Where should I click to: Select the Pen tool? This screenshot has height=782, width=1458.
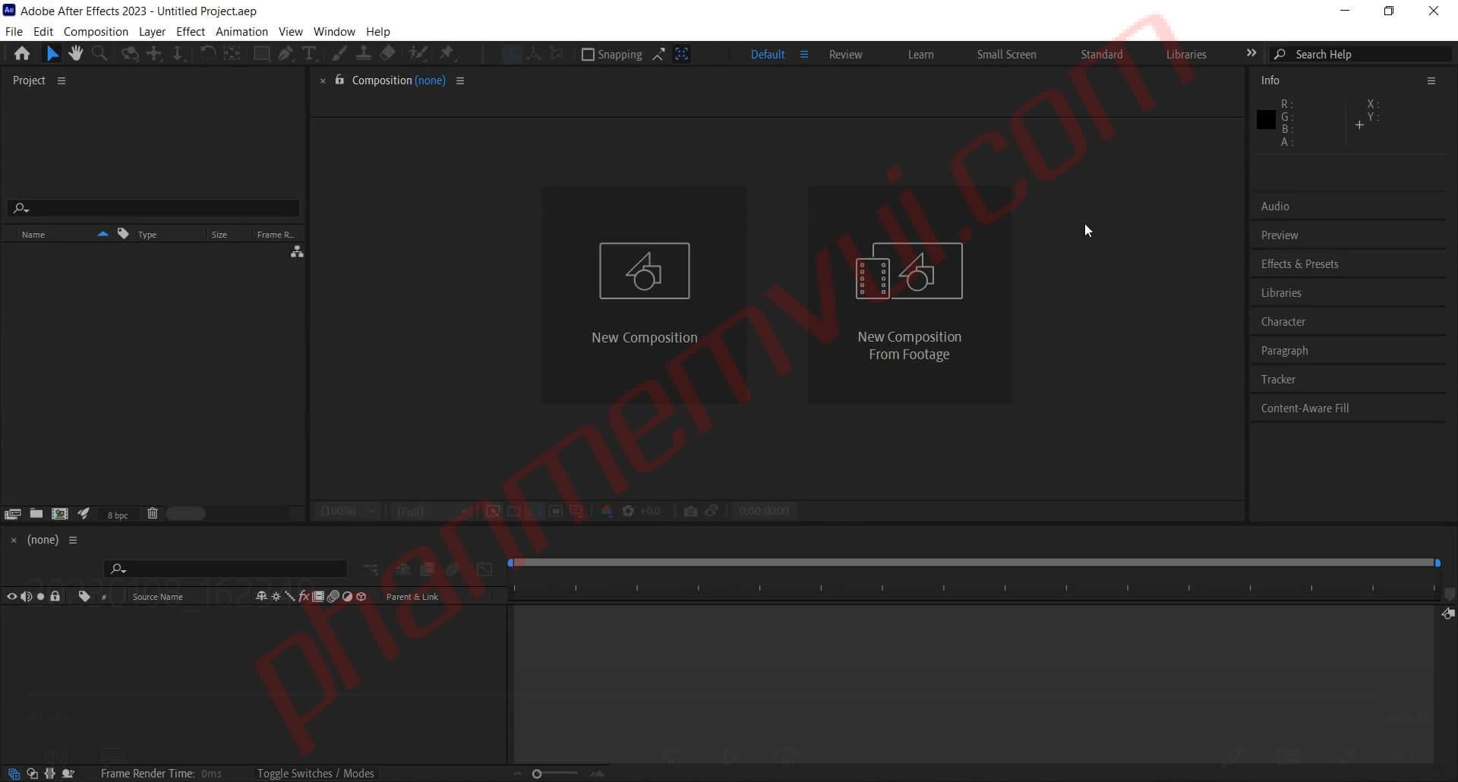(x=286, y=54)
